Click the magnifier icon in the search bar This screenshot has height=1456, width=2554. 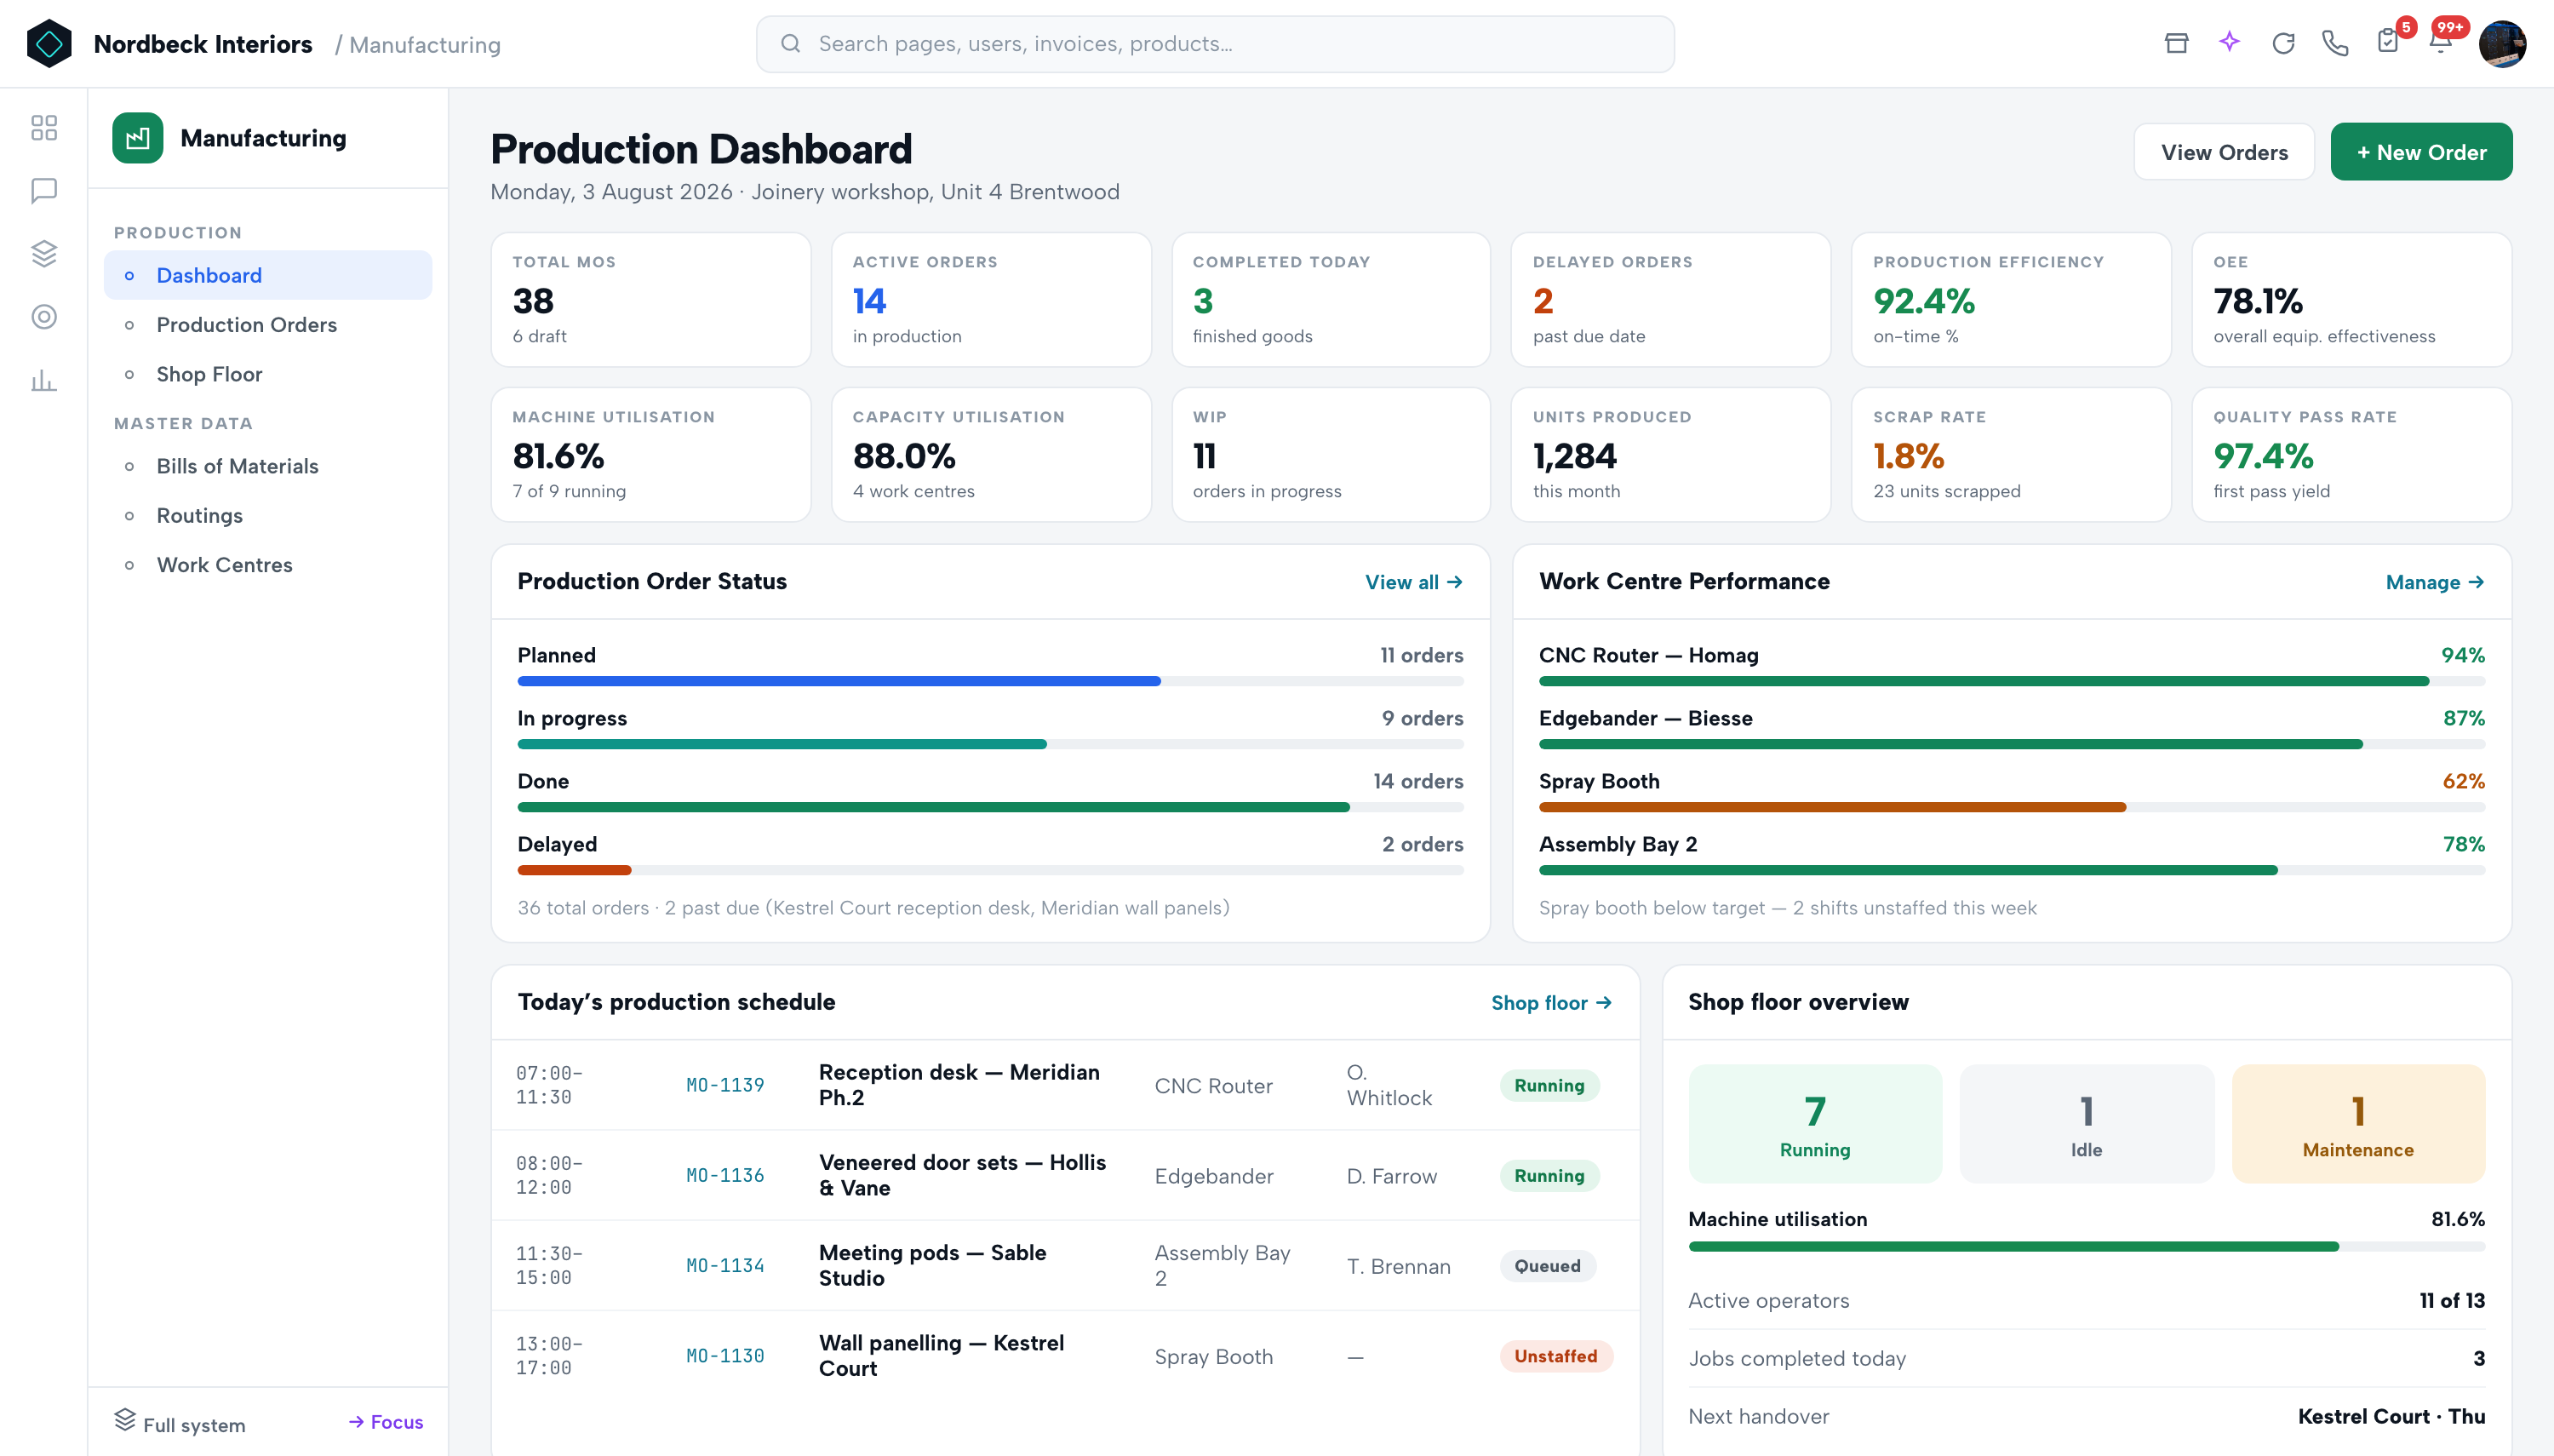[x=791, y=43]
